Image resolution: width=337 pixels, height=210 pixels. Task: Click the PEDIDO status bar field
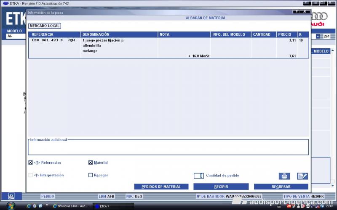(48, 196)
